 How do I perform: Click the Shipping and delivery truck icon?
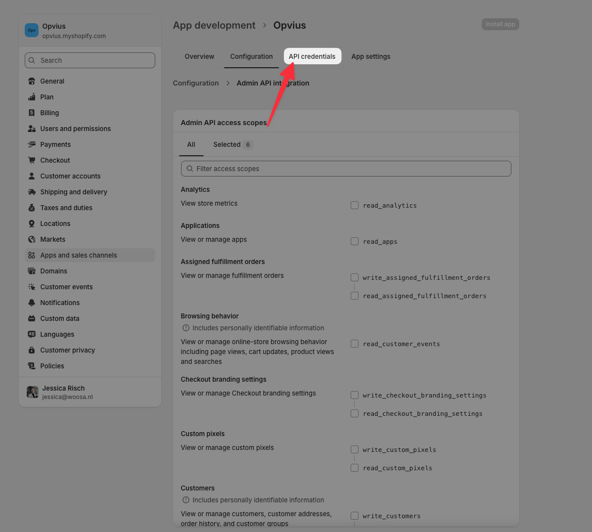coord(32,192)
